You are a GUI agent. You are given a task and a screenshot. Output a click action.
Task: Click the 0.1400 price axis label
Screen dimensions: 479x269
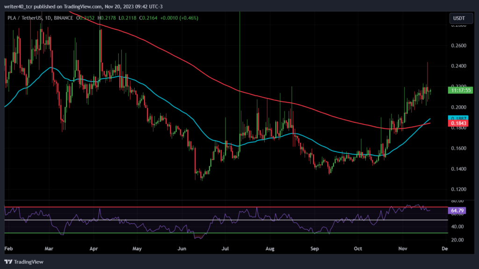458,169
